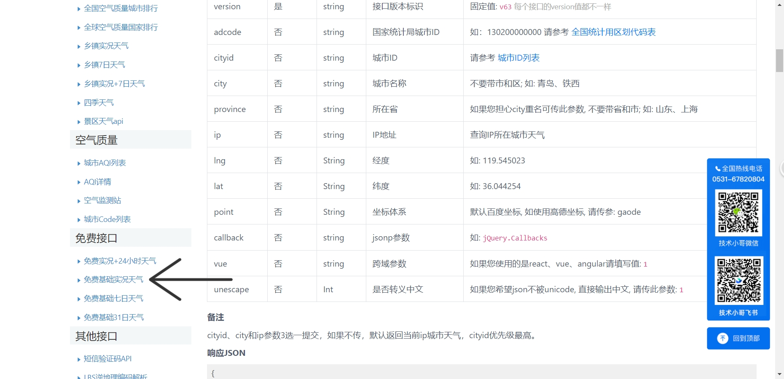Open 免费实况+24小时天气 link
The image size is (784, 379).
pos(120,261)
